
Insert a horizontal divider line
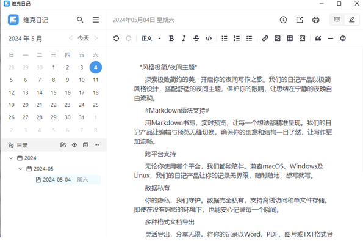(x=330, y=39)
